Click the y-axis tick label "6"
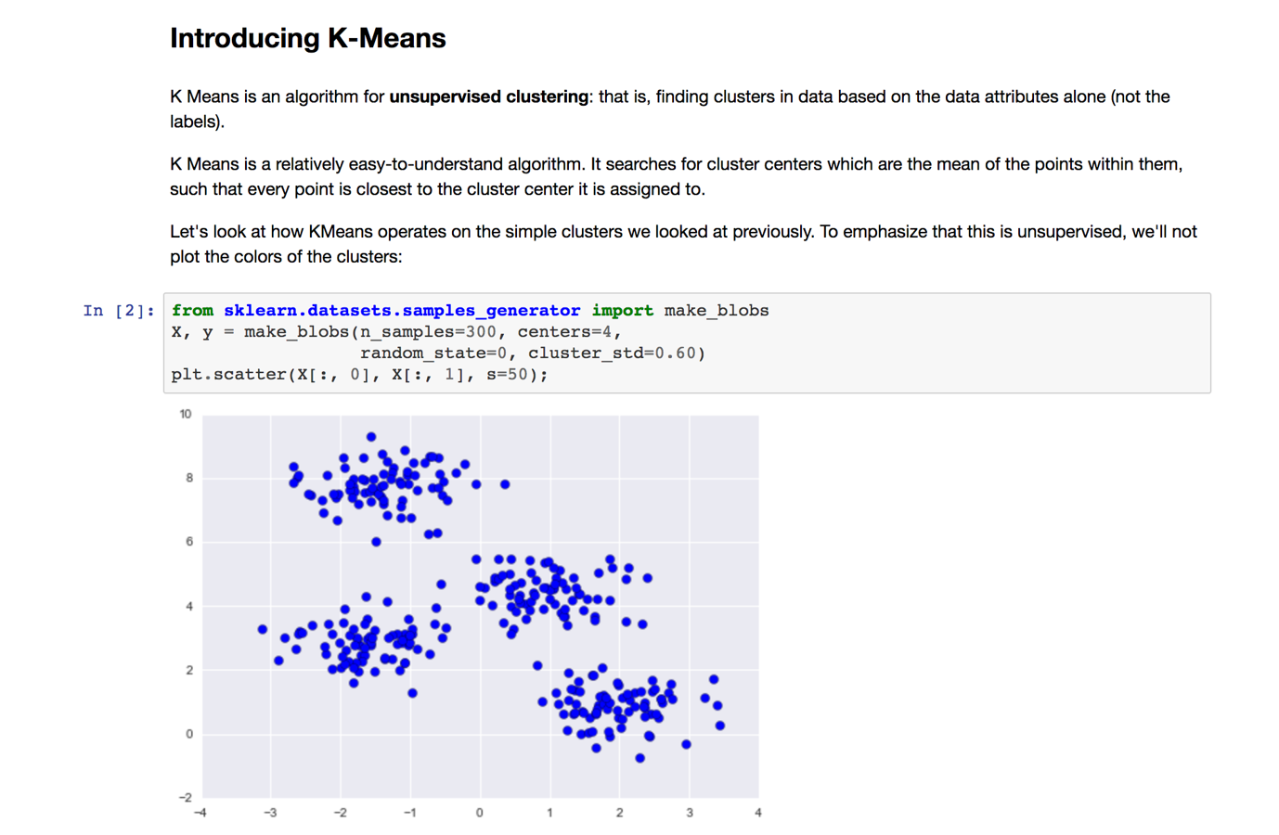This screenshot has width=1279, height=835. pyautogui.click(x=189, y=542)
